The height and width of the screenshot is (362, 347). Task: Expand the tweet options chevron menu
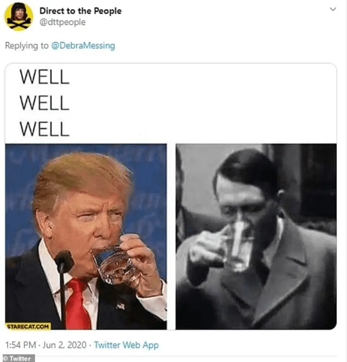333,9
